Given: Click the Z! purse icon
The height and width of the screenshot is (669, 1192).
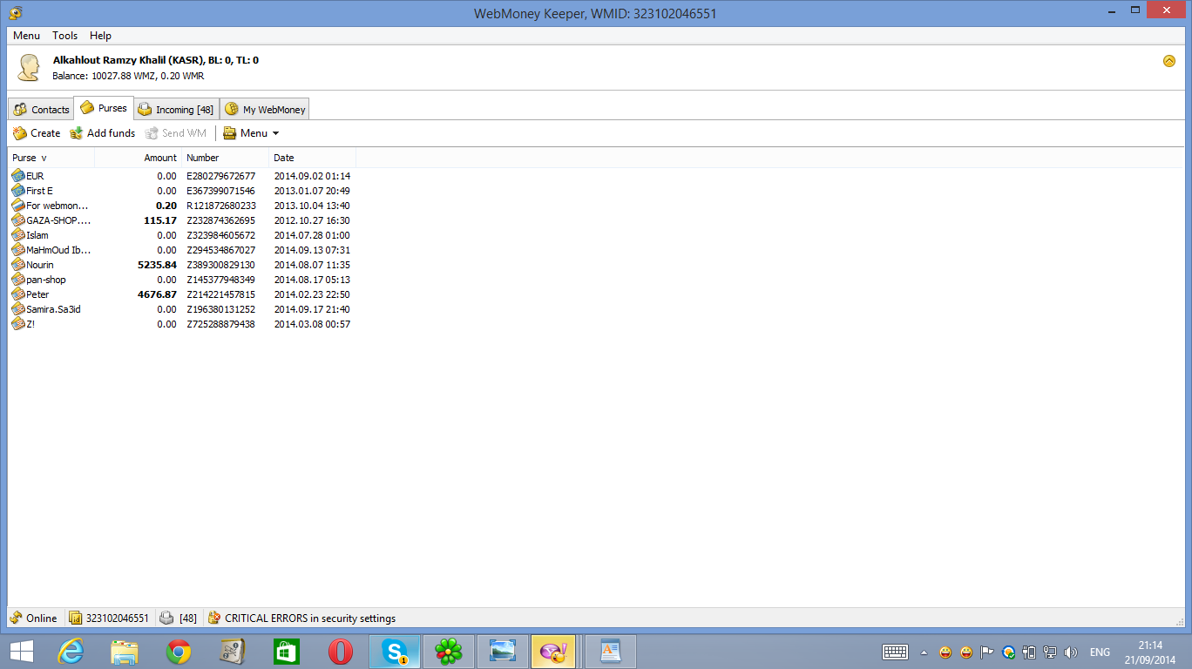Looking at the screenshot, I should (x=18, y=324).
